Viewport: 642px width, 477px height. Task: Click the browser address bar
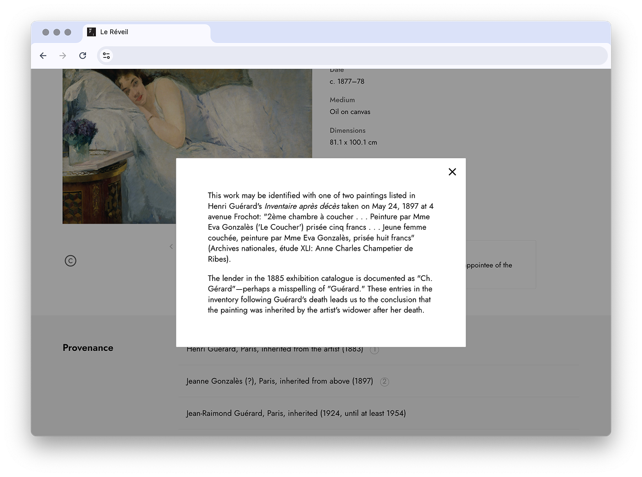tap(352, 56)
